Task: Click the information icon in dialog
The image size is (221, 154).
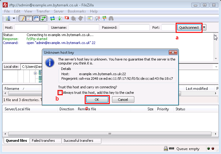Action: 50,63
